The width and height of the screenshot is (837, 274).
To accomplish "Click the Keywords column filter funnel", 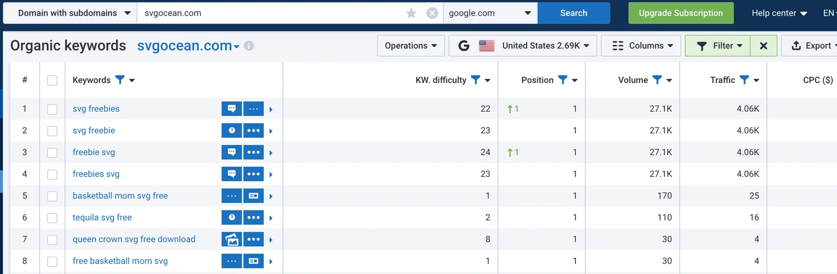I will [x=120, y=80].
